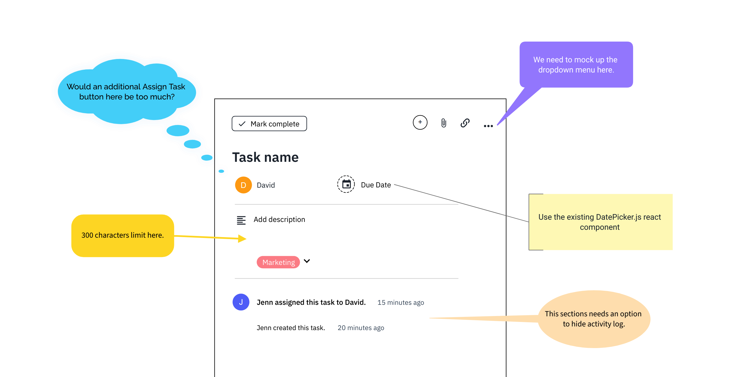Click the Add description lines icon
This screenshot has width=730, height=377.
(x=241, y=219)
